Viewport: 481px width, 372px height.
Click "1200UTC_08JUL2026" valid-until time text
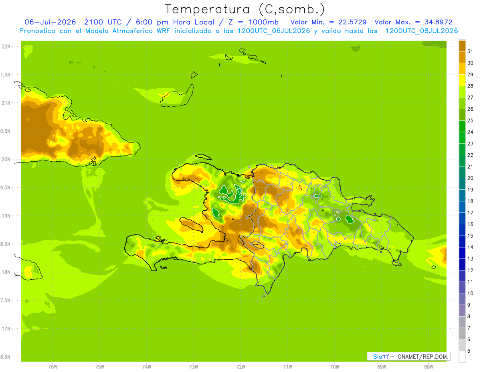click(422, 31)
